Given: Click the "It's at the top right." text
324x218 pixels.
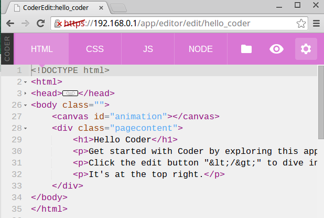Looking at the screenshot, I should [146, 174].
